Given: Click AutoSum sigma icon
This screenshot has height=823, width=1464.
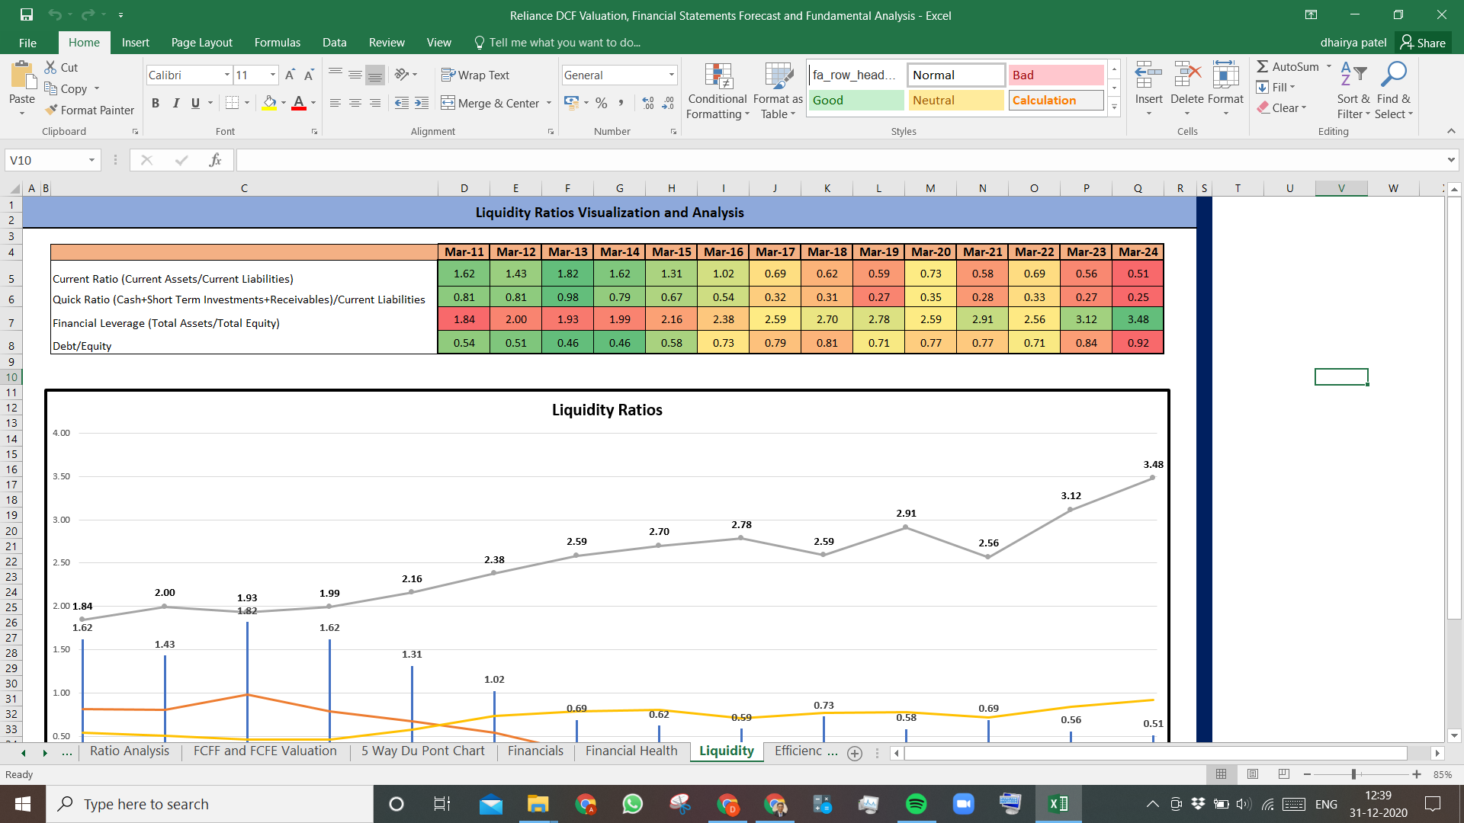Looking at the screenshot, I should point(1263,66).
